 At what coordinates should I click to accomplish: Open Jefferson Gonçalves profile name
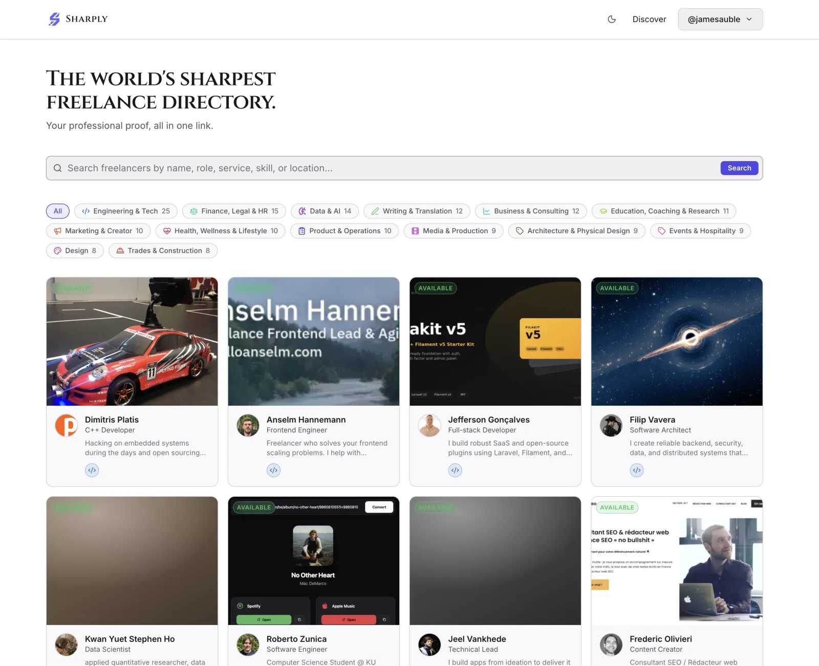[x=489, y=420]
